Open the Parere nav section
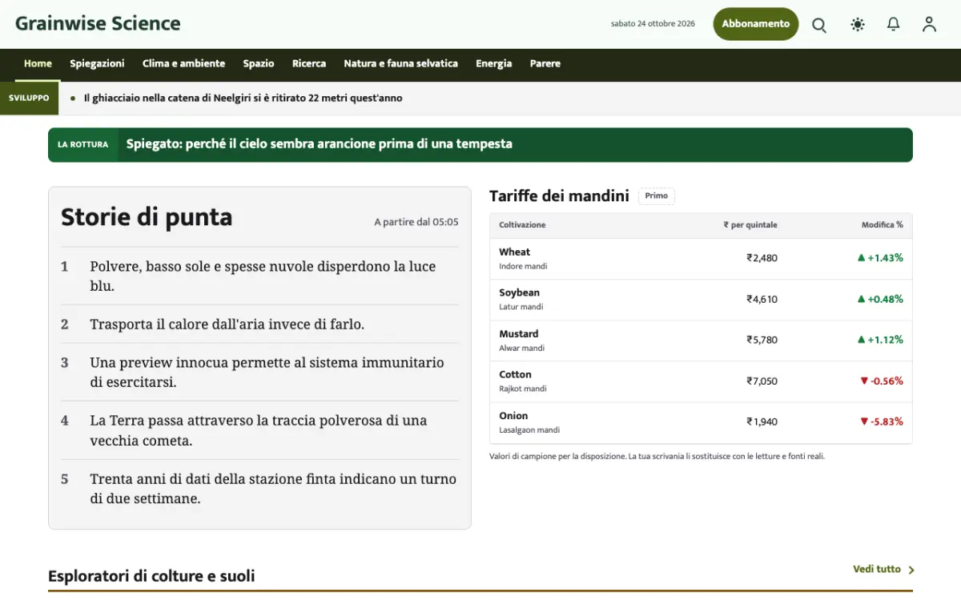Viewport: 961px width, 601px height. tap(545, 63)
